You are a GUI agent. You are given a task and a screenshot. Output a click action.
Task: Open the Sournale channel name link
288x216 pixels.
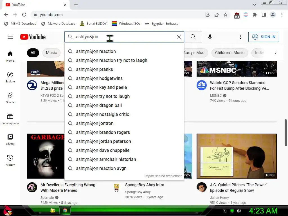coord(47,198)
